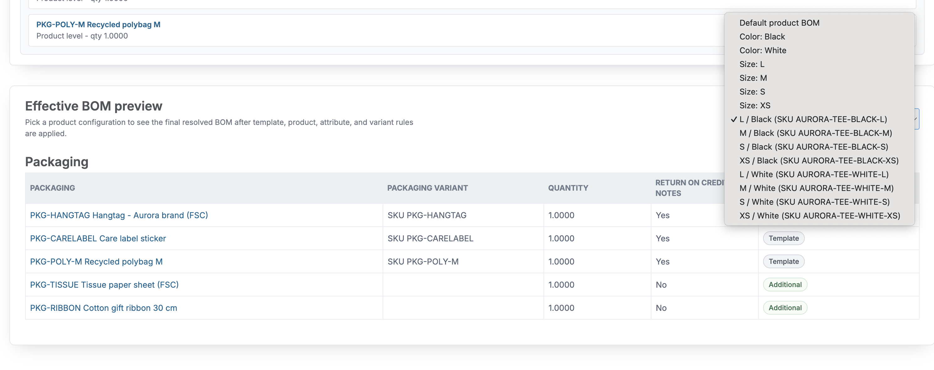The image size is (934, 370).
Task: Pick XS / Black AURORA-TEE-BLACK-XS variant
Action: (819, 160)
